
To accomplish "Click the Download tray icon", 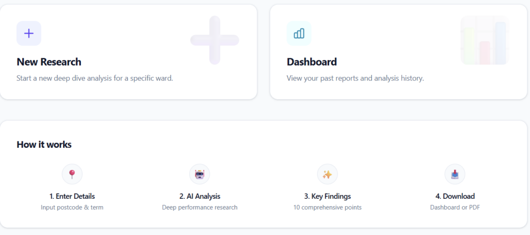I will [454, 175].
